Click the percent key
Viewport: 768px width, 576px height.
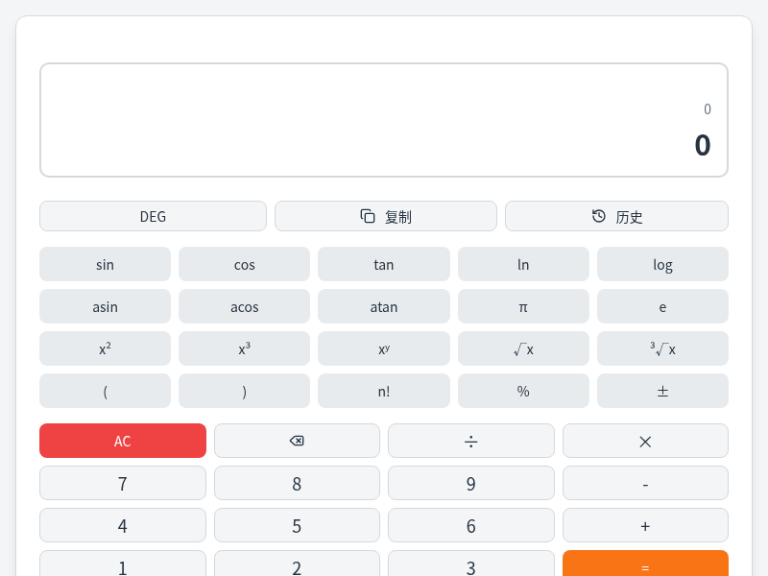coord(523,391)
